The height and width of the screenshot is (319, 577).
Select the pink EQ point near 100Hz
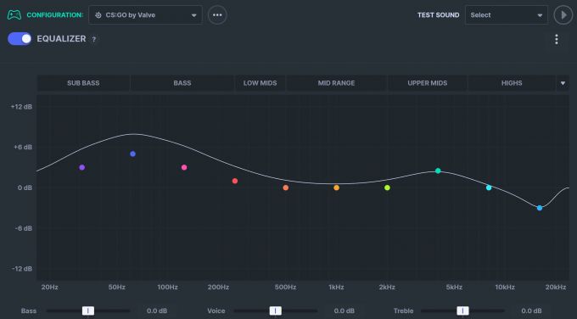(184, 167)
